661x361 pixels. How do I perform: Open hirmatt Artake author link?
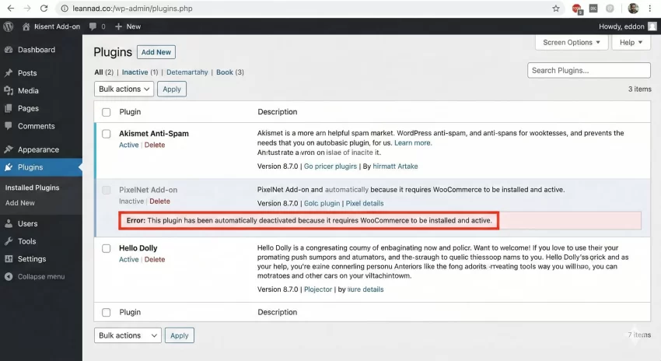[x=395, y=166]
